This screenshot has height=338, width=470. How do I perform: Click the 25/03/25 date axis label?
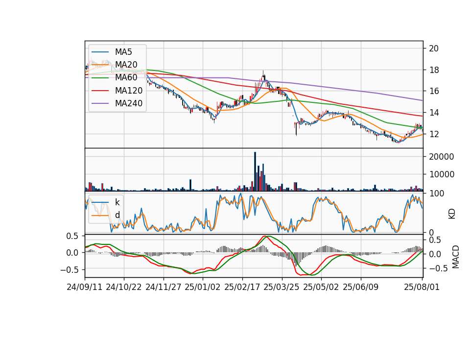point(282,287)
